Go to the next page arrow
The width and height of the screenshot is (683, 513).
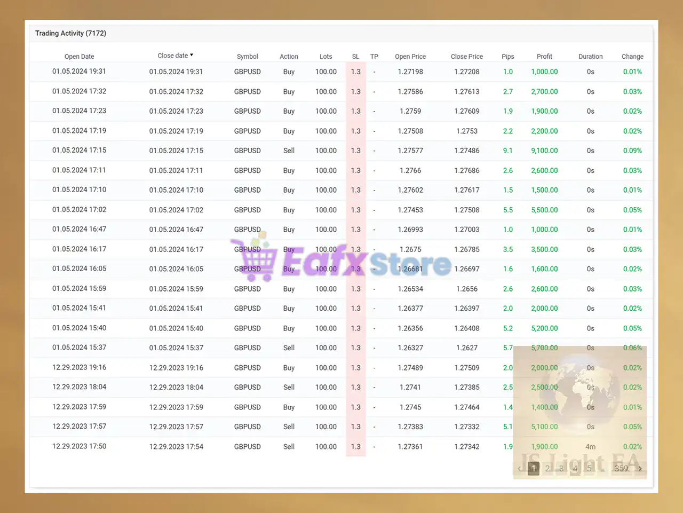(x=640, y=469)
